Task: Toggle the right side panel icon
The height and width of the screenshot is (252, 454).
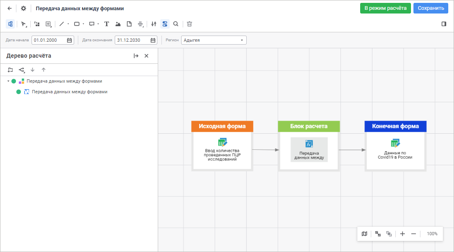Action: [x=444, y=24]
